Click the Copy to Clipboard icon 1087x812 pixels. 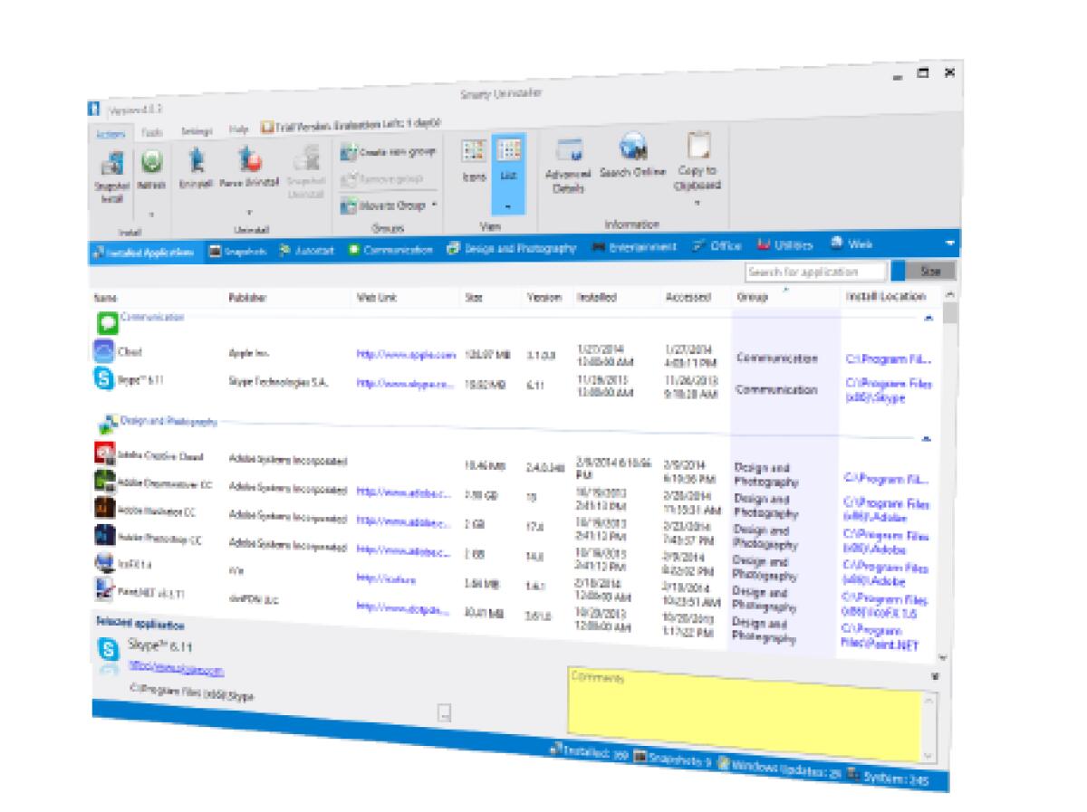pos(697,148)
